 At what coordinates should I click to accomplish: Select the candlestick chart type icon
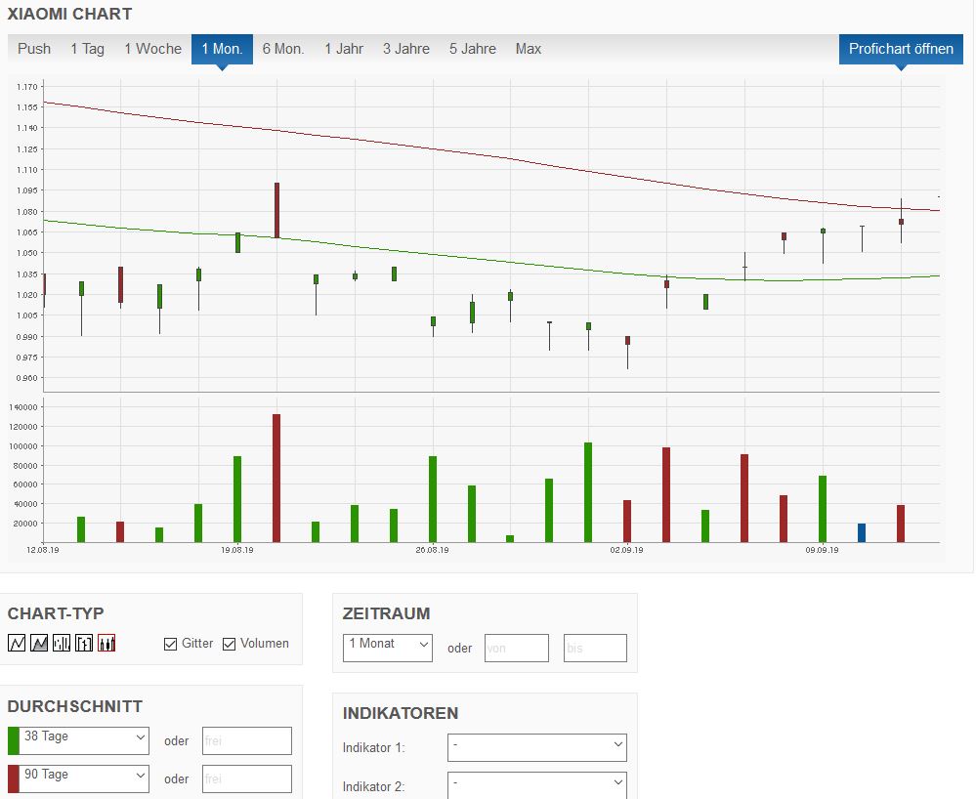click(x=106, y=643)
